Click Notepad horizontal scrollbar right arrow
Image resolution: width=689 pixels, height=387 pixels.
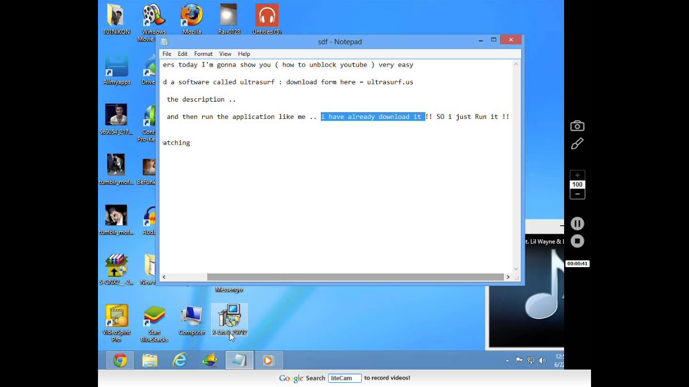pyautogui.click(x=508, y=277)
